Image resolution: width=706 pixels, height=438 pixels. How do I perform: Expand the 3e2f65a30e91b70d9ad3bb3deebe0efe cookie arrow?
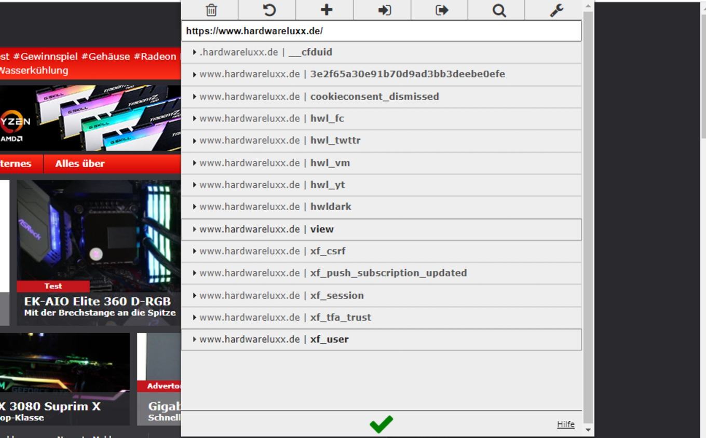(x=194, y=74)
